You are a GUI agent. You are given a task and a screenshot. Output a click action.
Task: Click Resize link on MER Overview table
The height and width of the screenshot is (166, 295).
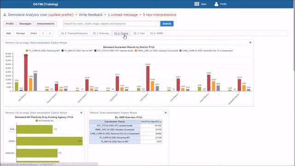coord(133,113)
